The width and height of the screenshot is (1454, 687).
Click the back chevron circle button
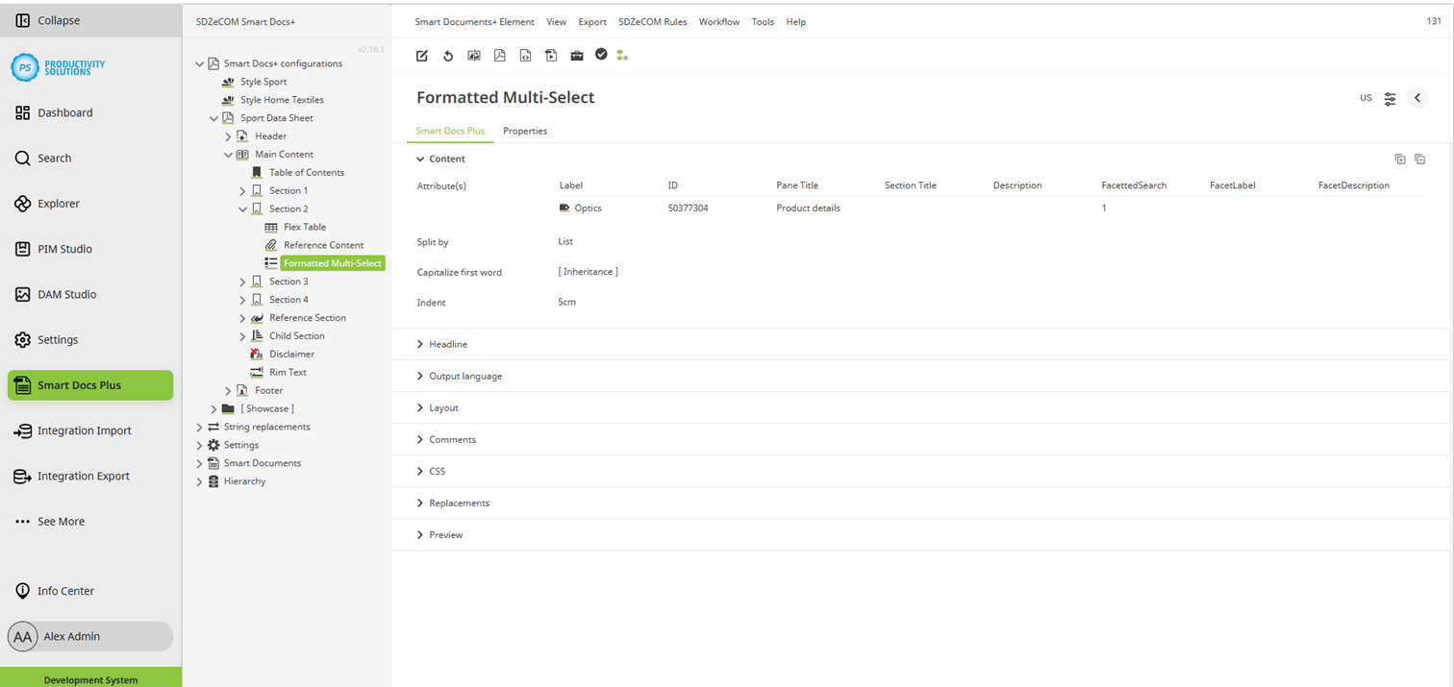click(x=1417, y=97)
